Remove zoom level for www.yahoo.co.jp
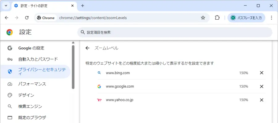The width and height of the screenshot is (278, 123). tap(262, 100)
